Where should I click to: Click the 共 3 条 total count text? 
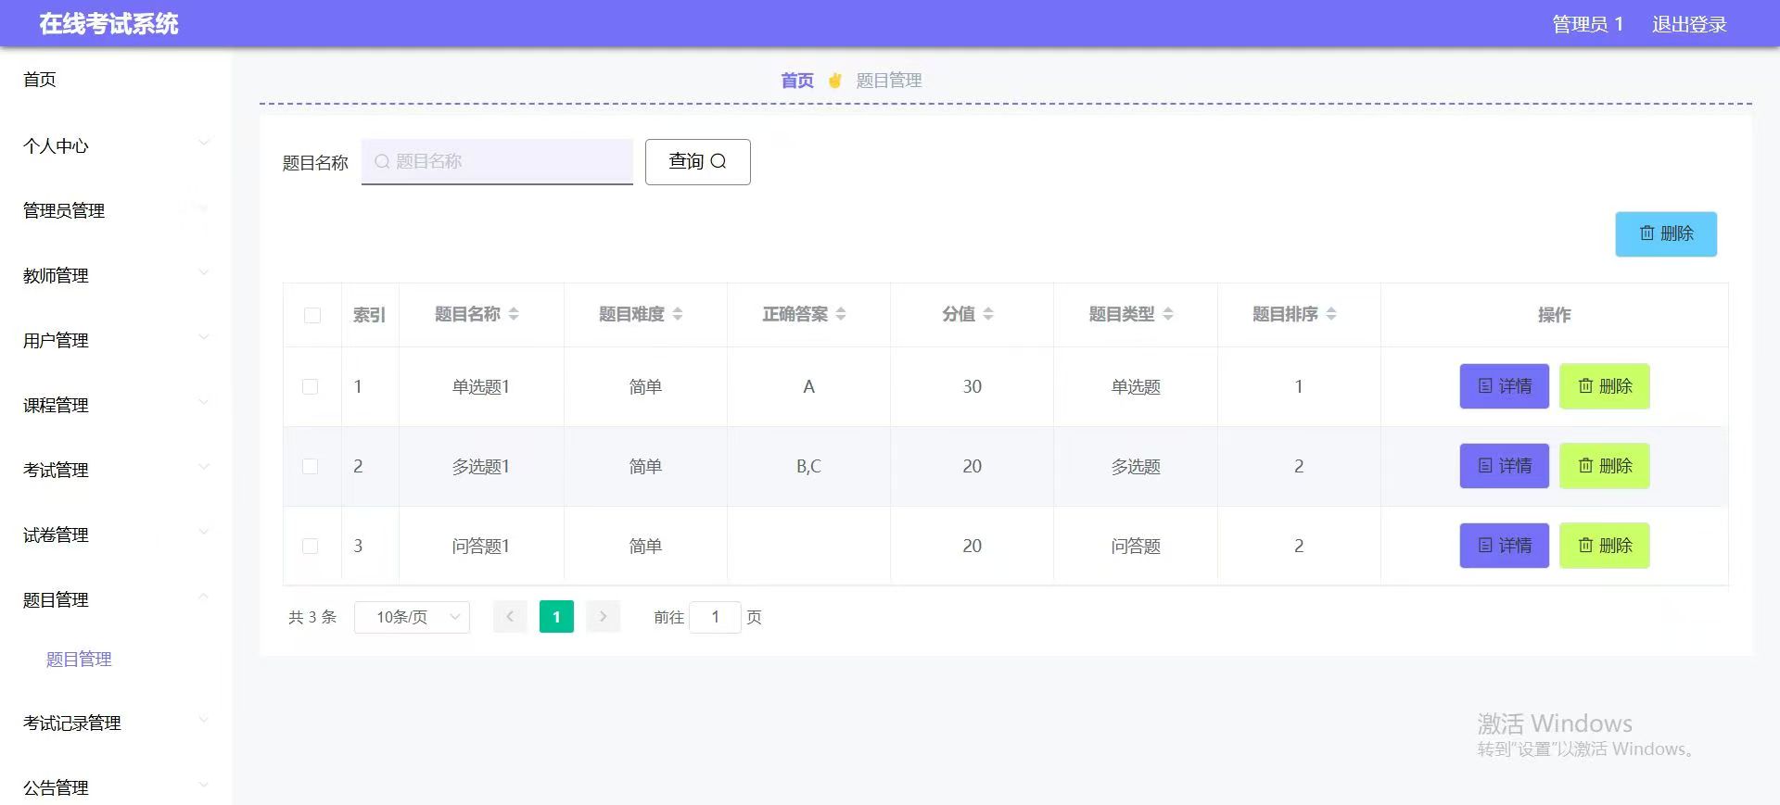click(312, 617)
